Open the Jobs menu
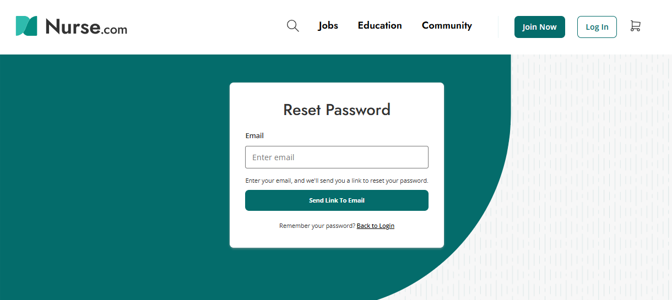Image resolution: width=672 pixels, height=300 pixels. [x=328, y=25]
